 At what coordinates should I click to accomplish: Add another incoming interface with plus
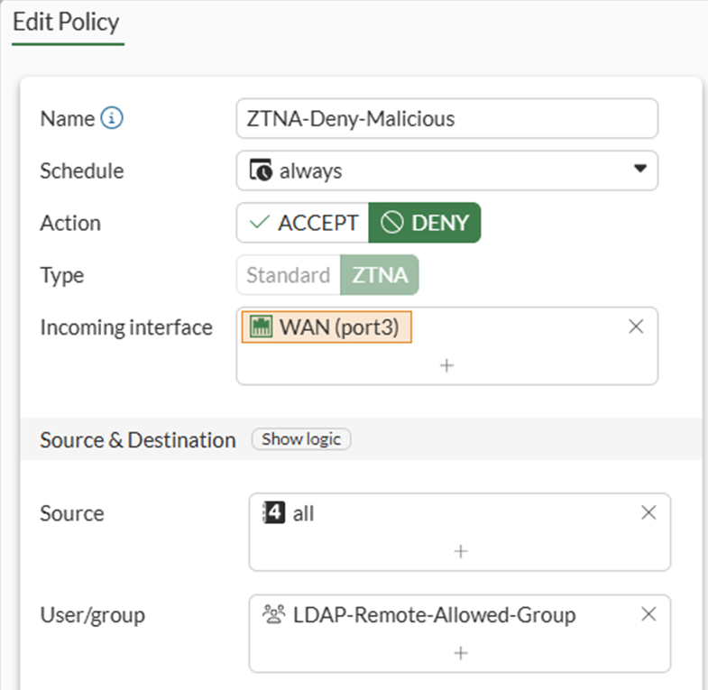pos(446,365)
